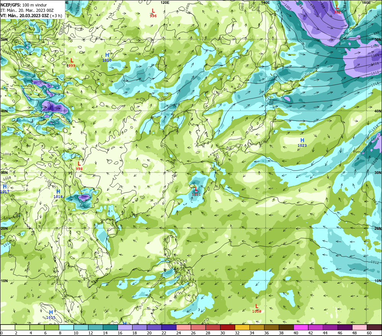This screenshot has height=336, width=382.
Task: Click the 'VT: Mán.. 20.03.2023 03Z (+3 h)' line
Action: [x=31, y=16]
